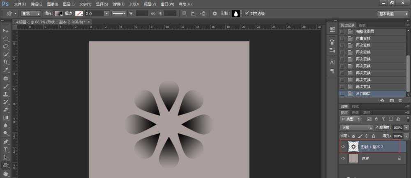Click the camera snapshot icon in History panel
The image size is (411, 178).
392,100
